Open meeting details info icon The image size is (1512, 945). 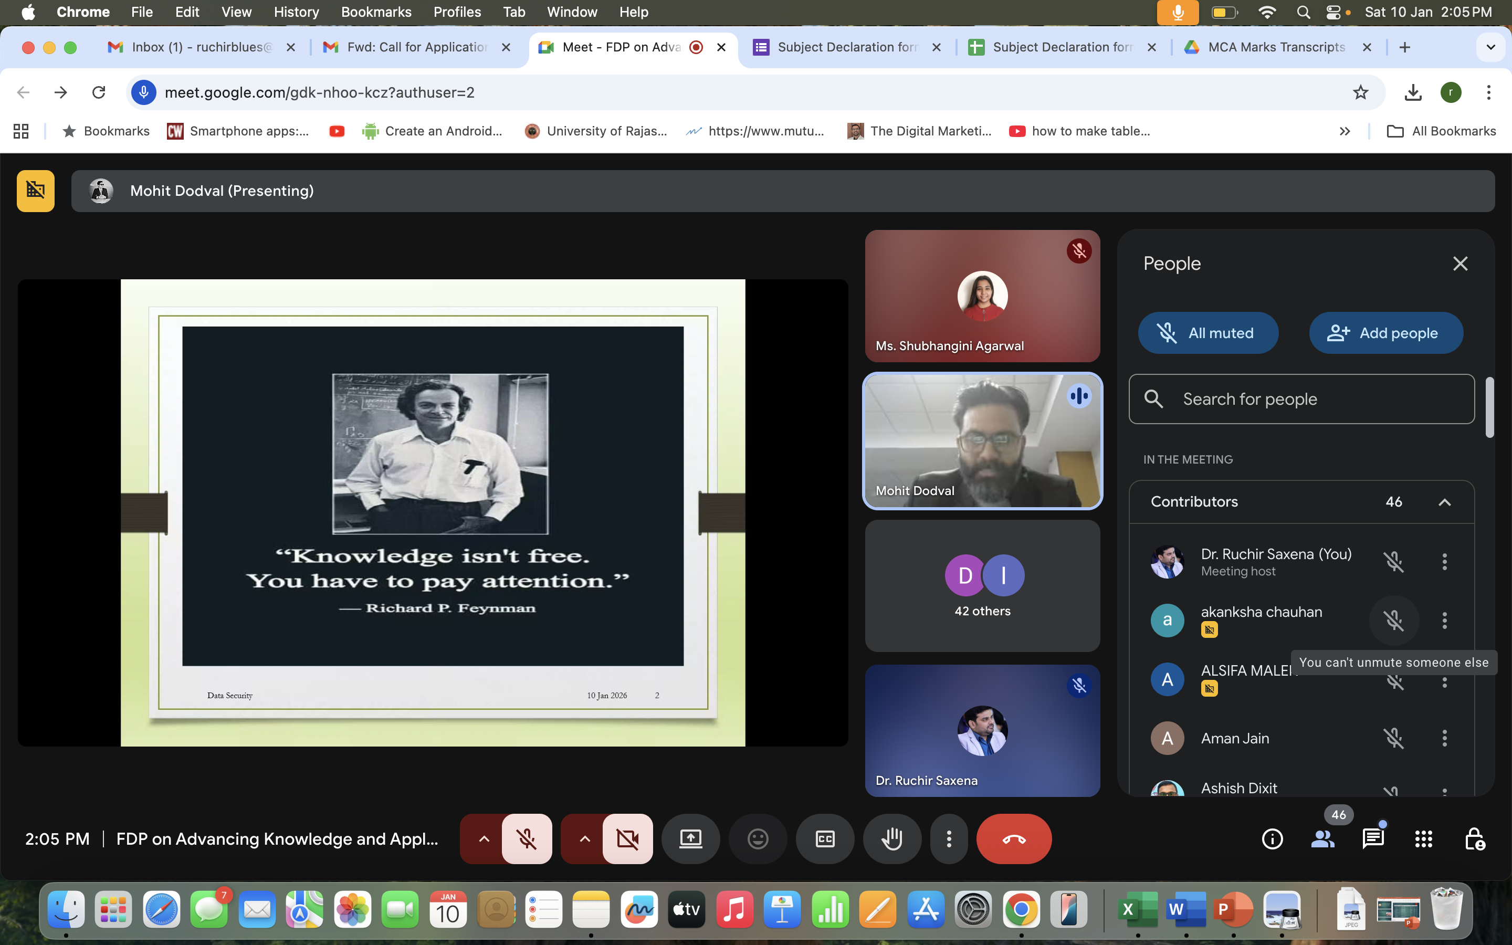[x=1272, y=839]
